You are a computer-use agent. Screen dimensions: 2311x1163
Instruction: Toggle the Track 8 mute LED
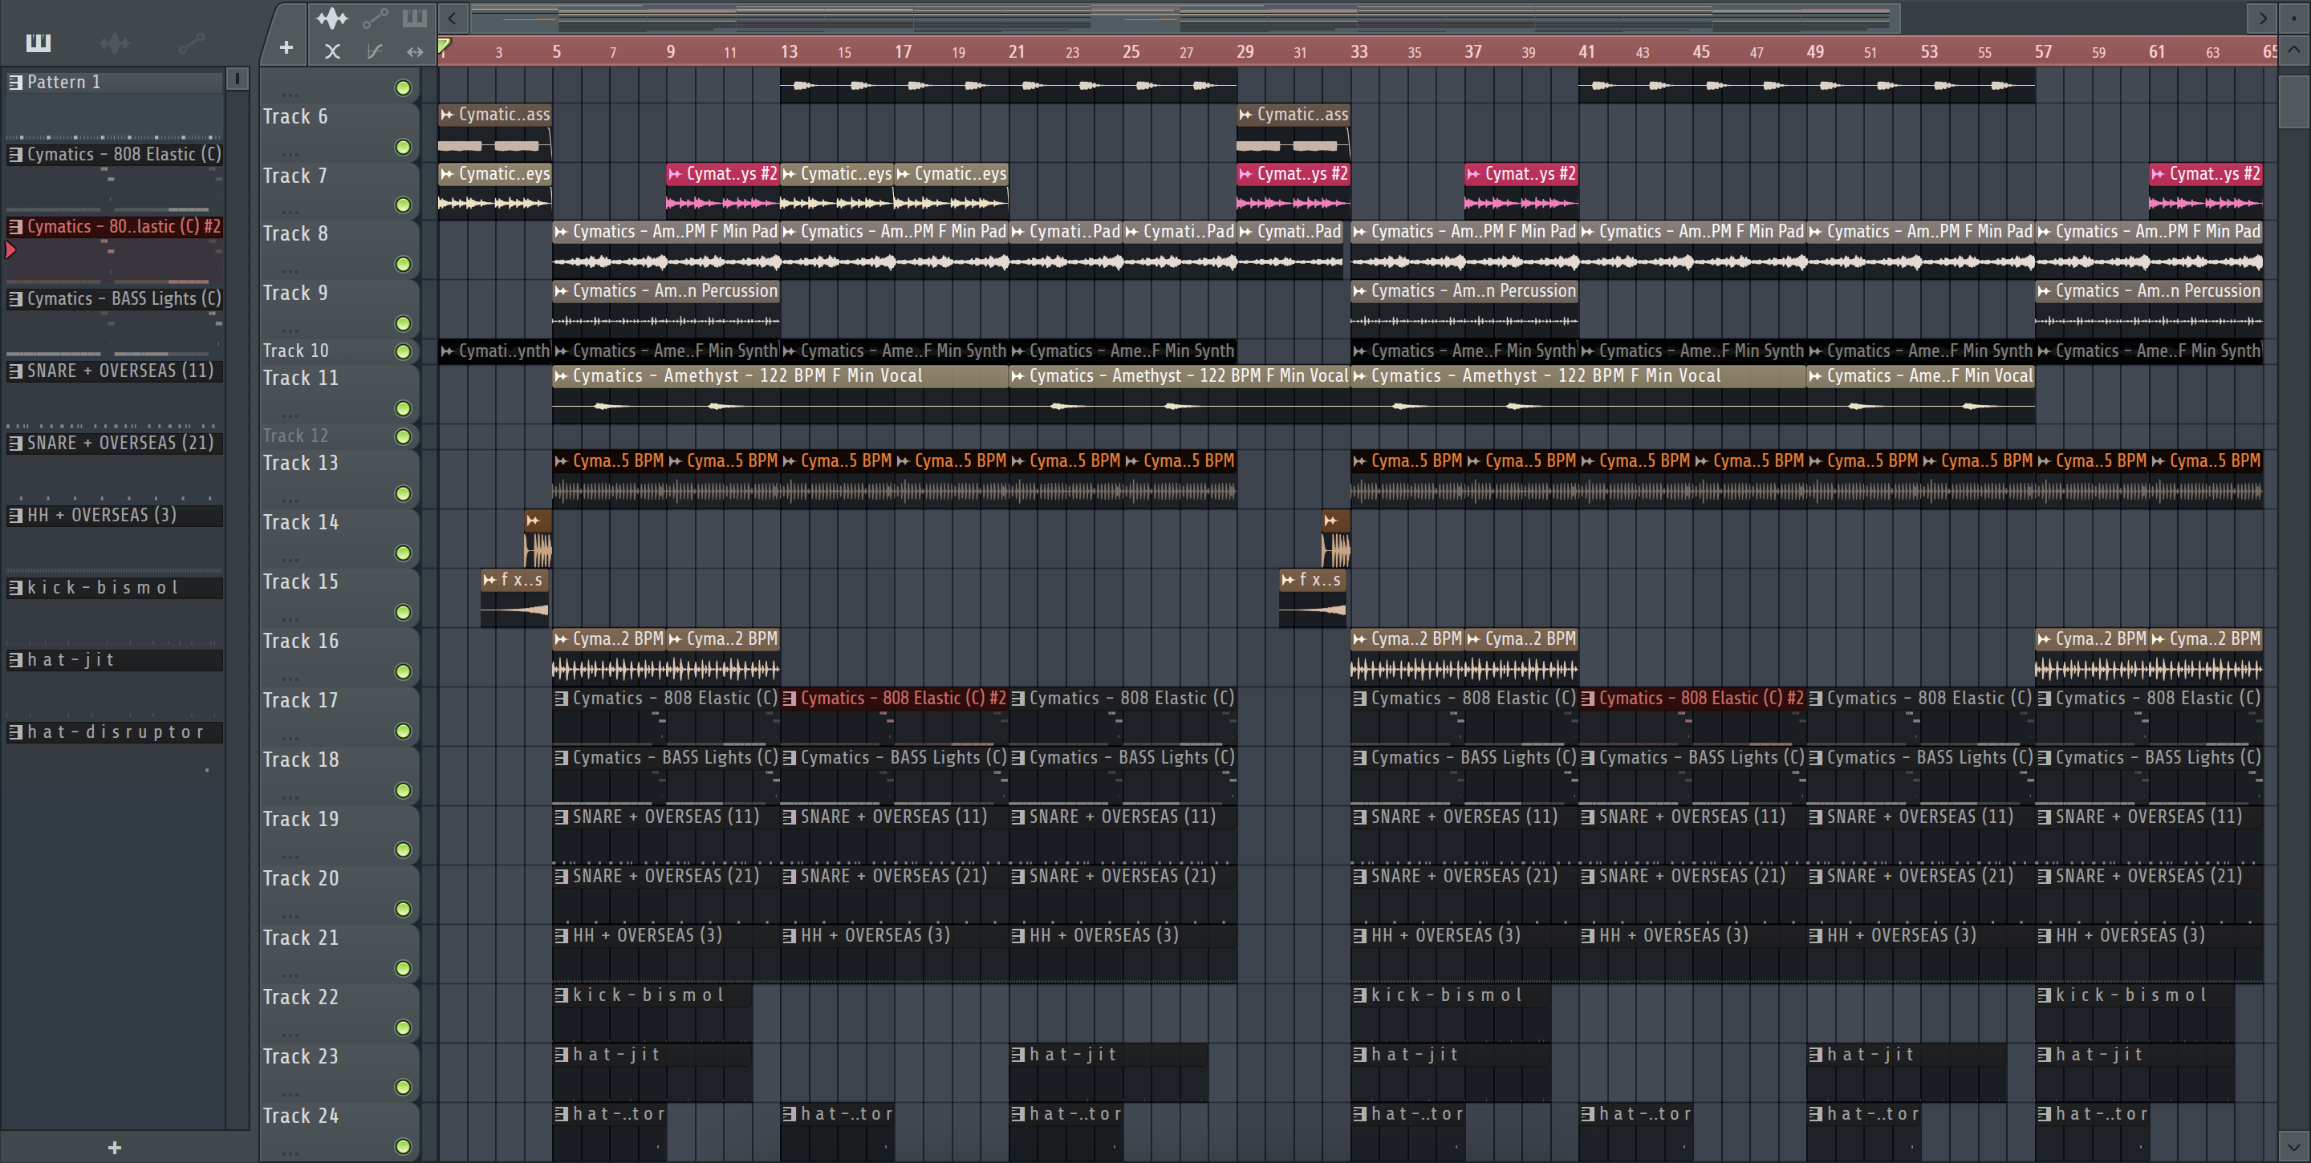tap(403, 265)
